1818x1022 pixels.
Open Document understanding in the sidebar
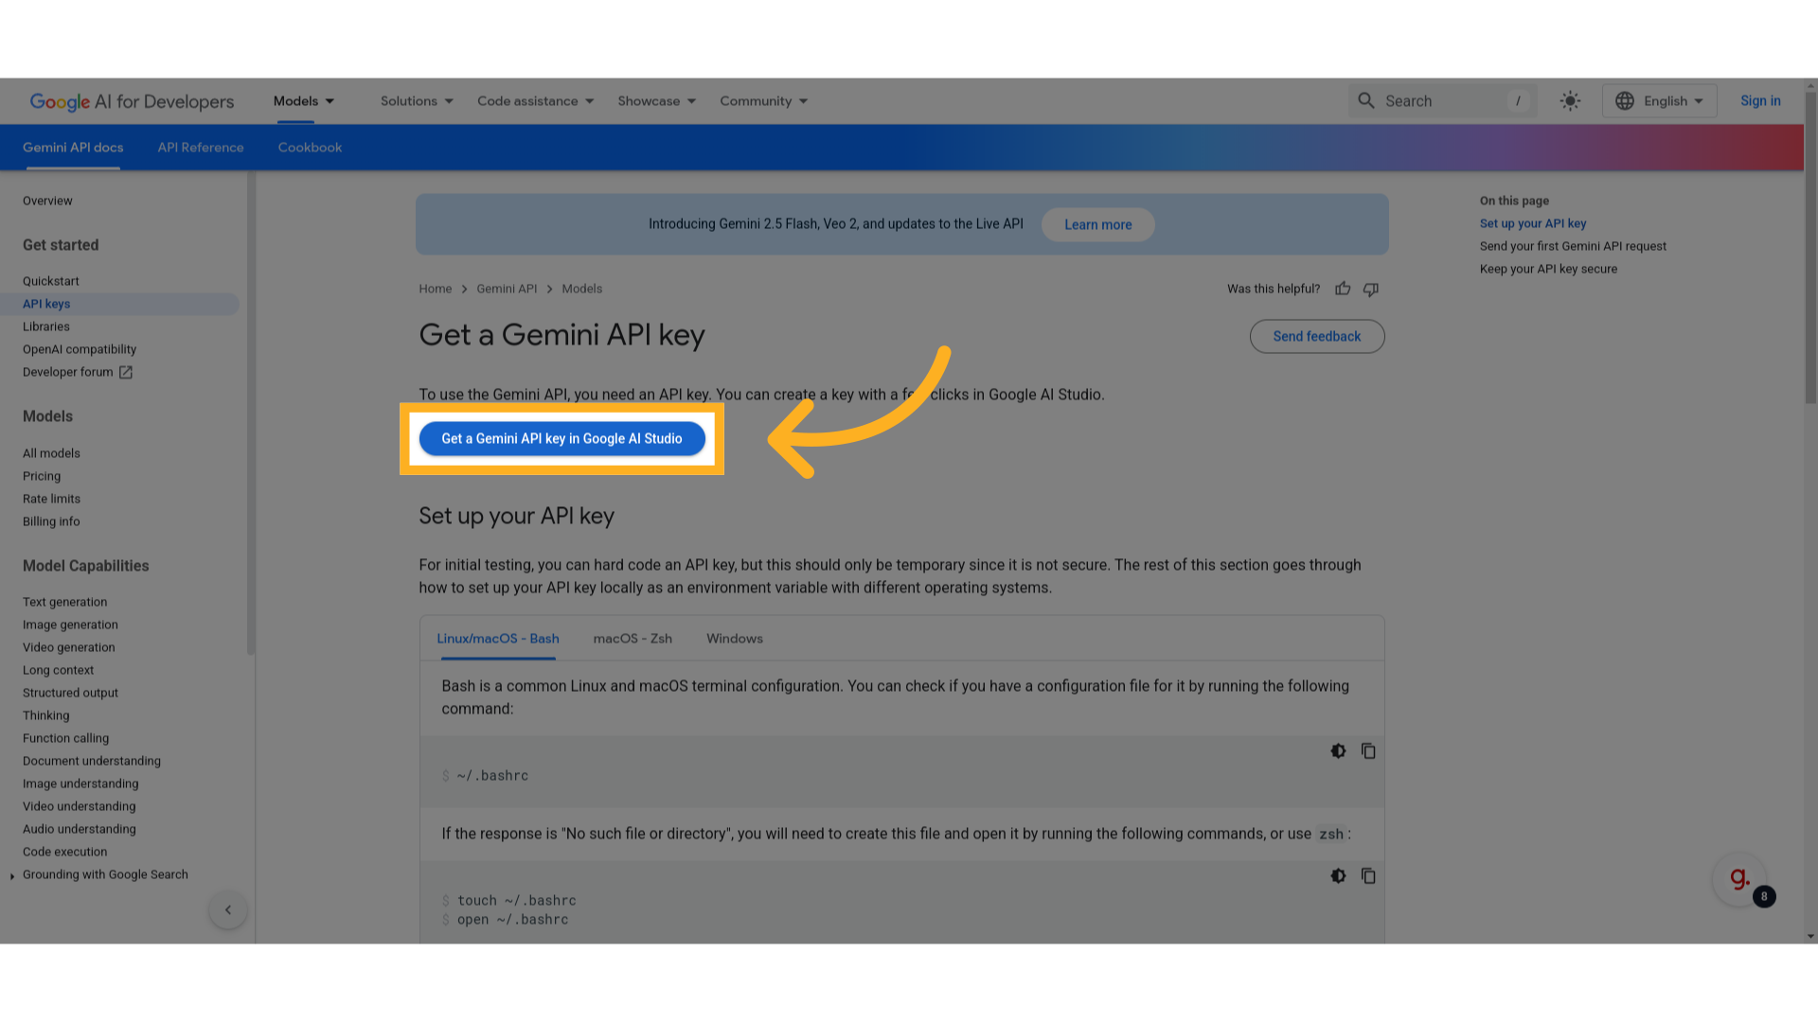click(x=92, y=761)
